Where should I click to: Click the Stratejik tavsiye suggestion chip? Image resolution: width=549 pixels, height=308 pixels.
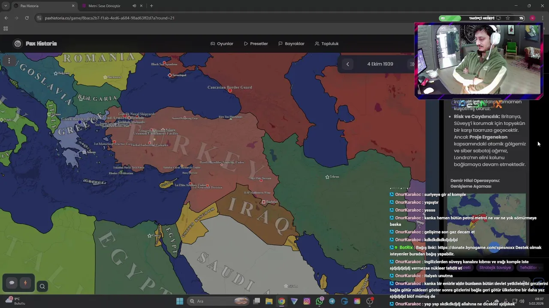tap(495, 268)
